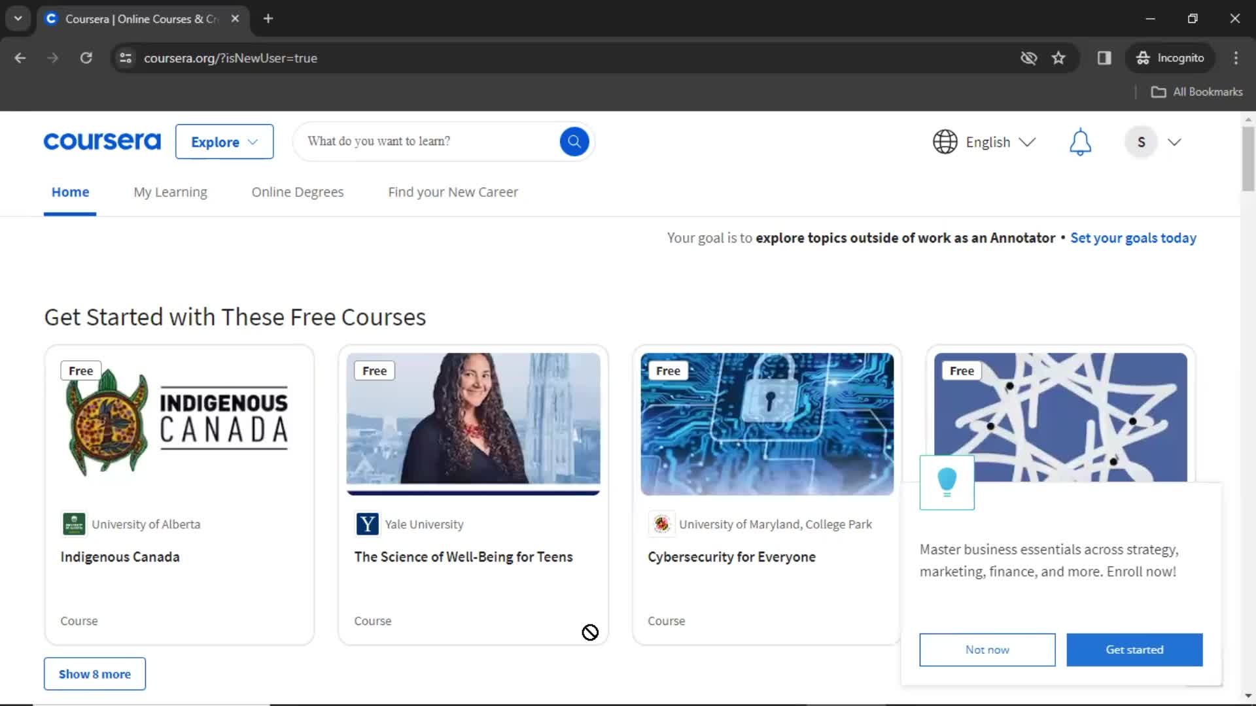
Task: Expand the profile account menu chevron
Action: click(1175, 142)
